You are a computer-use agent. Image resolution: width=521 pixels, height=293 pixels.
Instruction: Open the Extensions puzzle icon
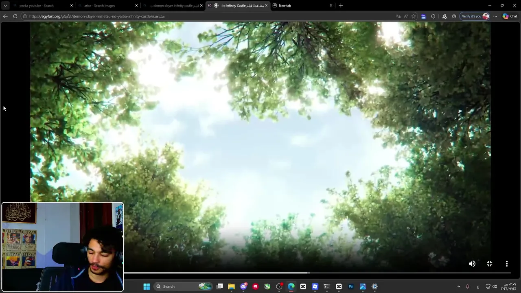pyautogui.click(x=433, y=16)
